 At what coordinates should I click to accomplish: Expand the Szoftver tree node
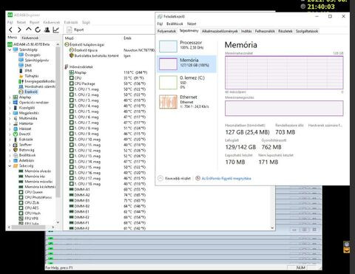[x=10, y=145]
